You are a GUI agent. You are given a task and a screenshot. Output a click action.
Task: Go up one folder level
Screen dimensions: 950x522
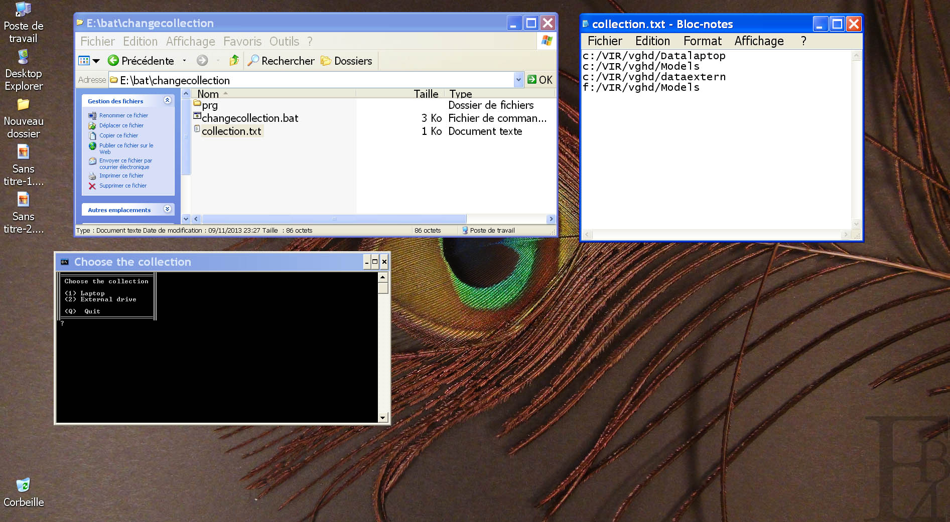tap(234, 61)
